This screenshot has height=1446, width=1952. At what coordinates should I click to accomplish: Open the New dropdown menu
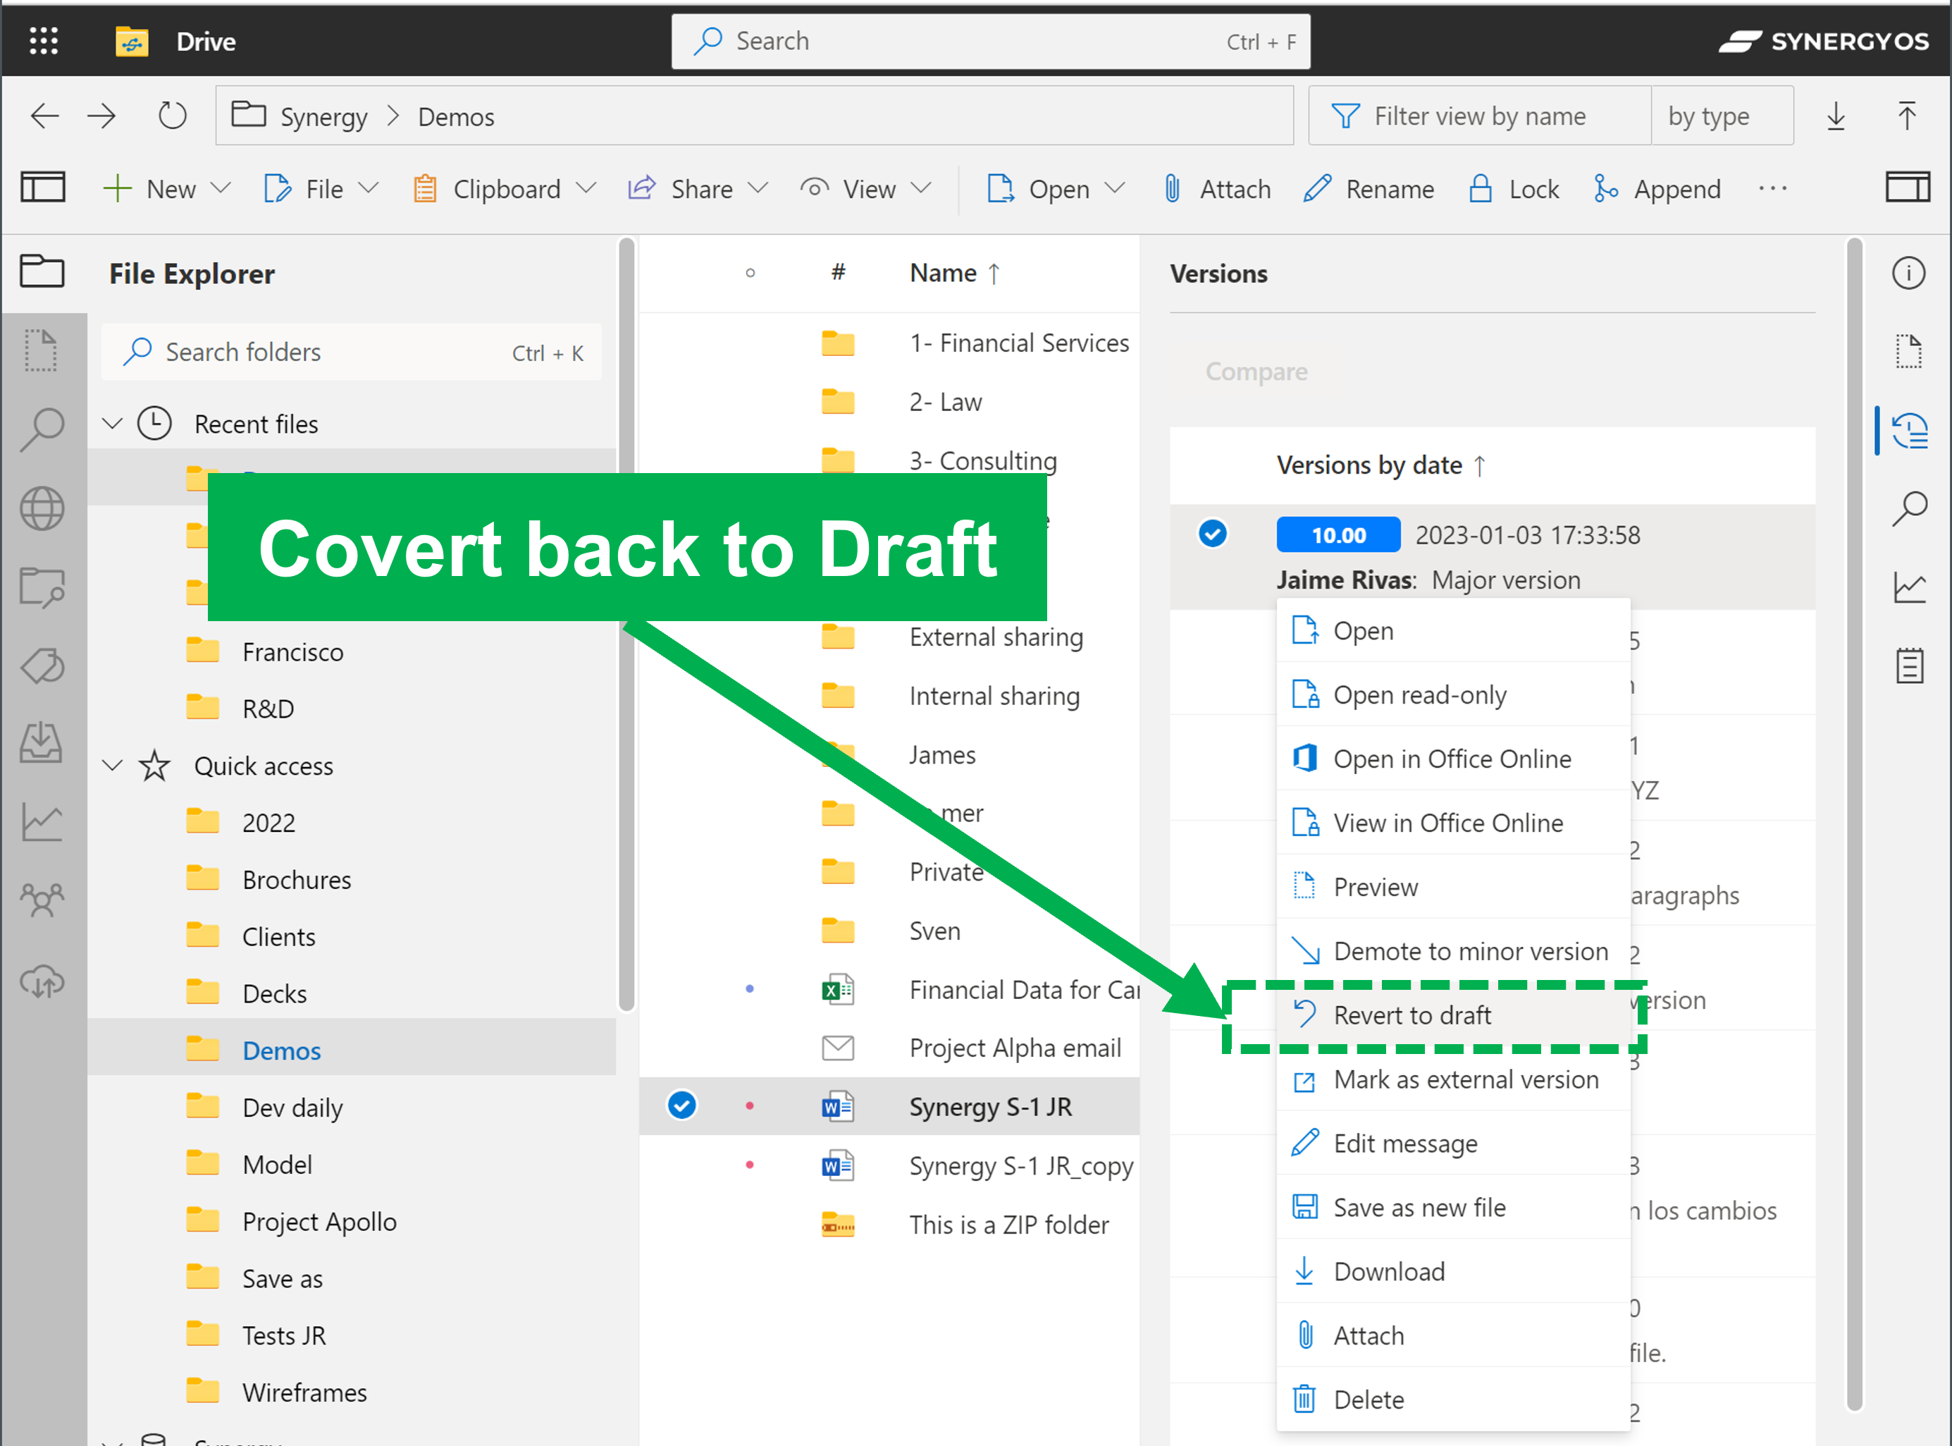166,188
